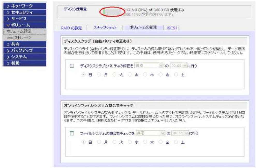Click the ディスクスクラブ (自動パリティ修正あり) heading
256x168 pixels.
point(98,41)
